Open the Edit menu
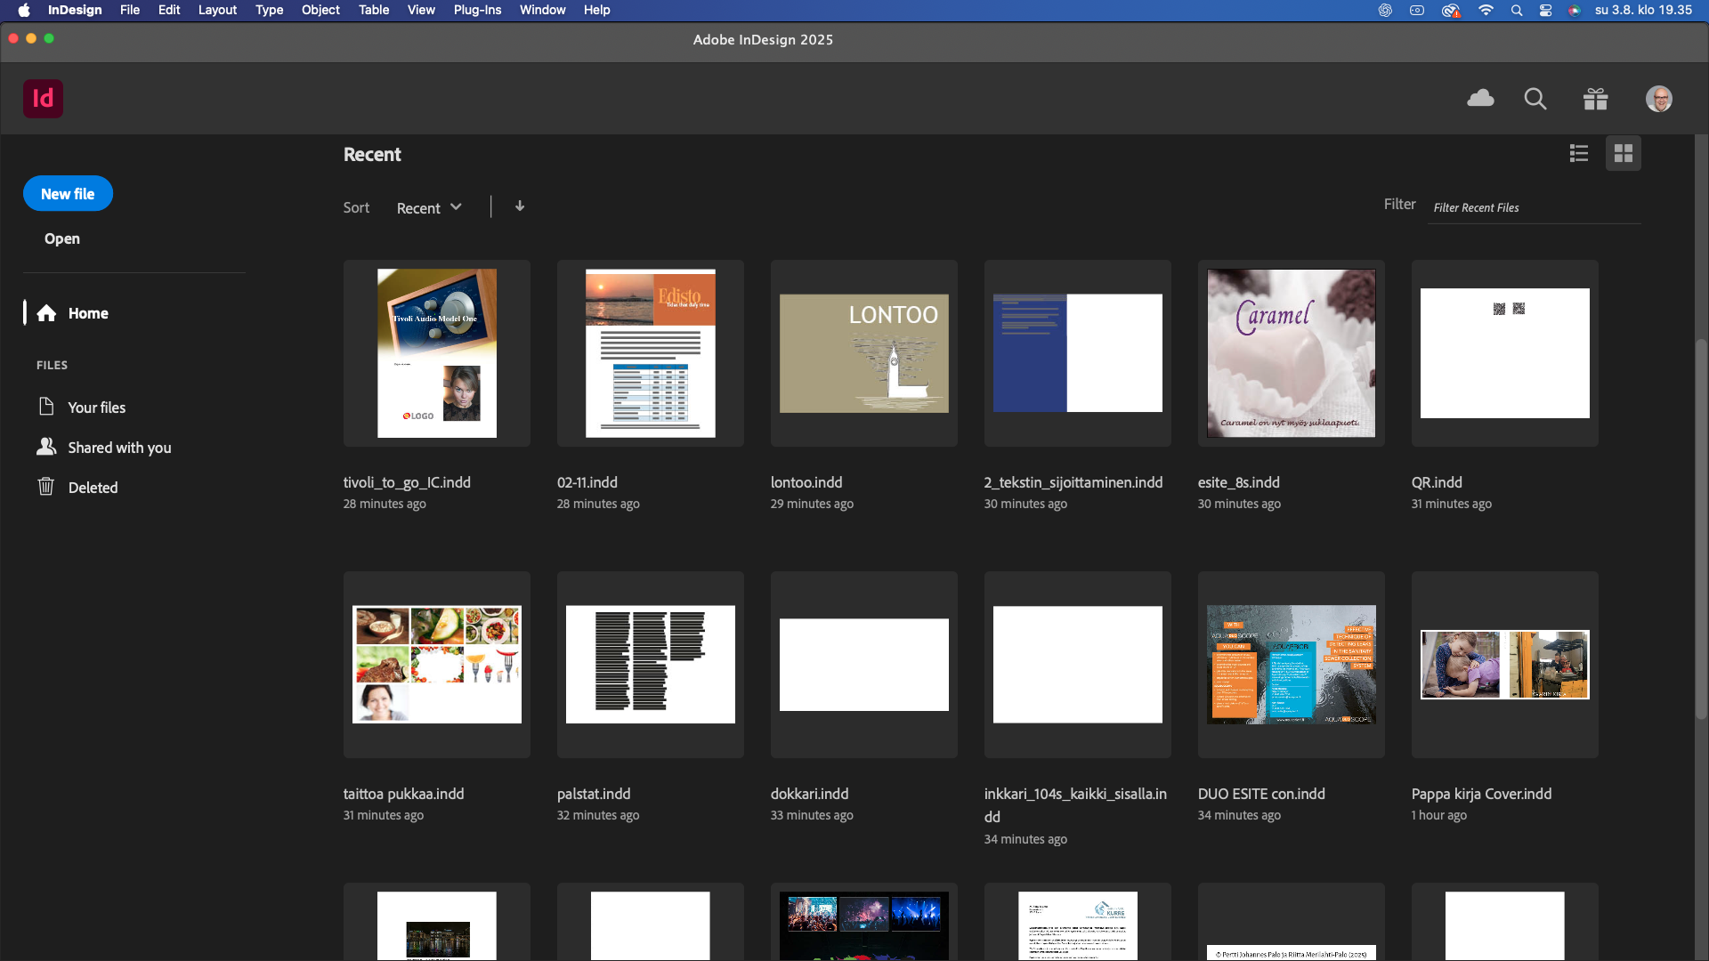The height and width of the screenshot is (961, 1709). tap(169, 10)
